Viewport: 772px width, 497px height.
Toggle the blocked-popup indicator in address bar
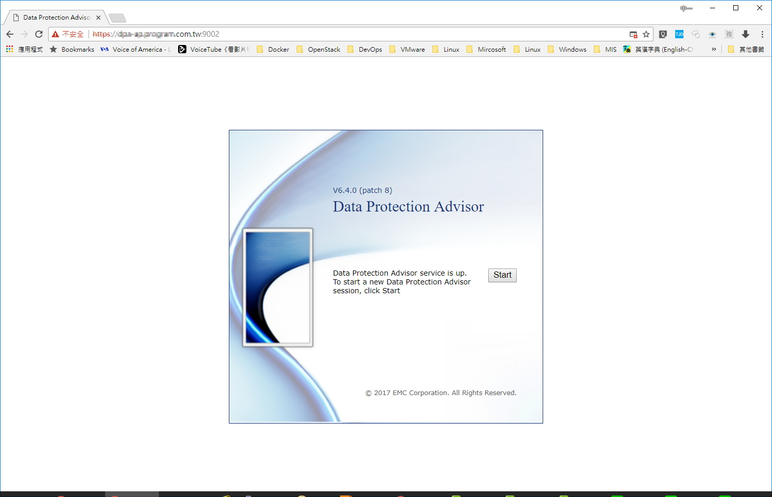point(633,34)
